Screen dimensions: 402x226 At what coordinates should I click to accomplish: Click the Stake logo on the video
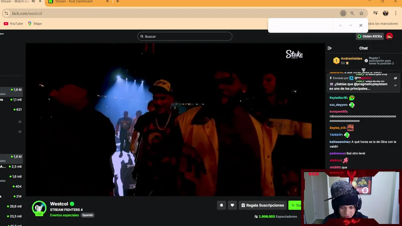coord(294,54)
